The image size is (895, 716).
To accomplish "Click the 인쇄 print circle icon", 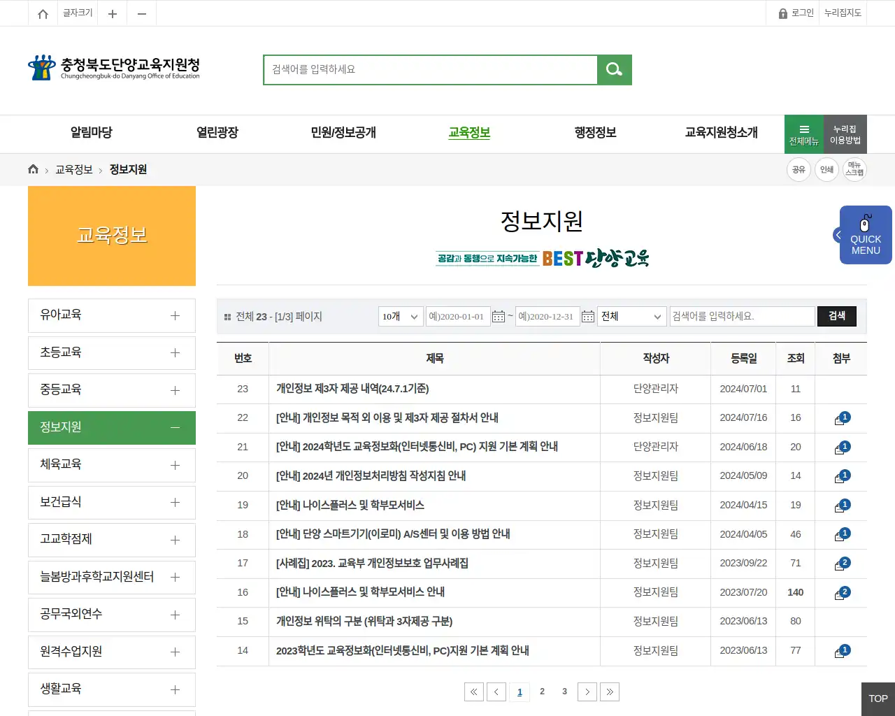I will 826,169.
